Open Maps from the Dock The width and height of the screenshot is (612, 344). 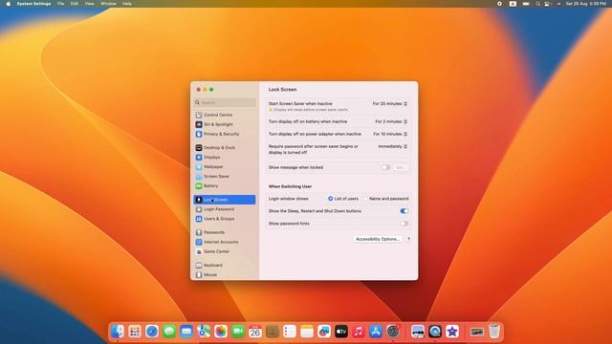204,332
